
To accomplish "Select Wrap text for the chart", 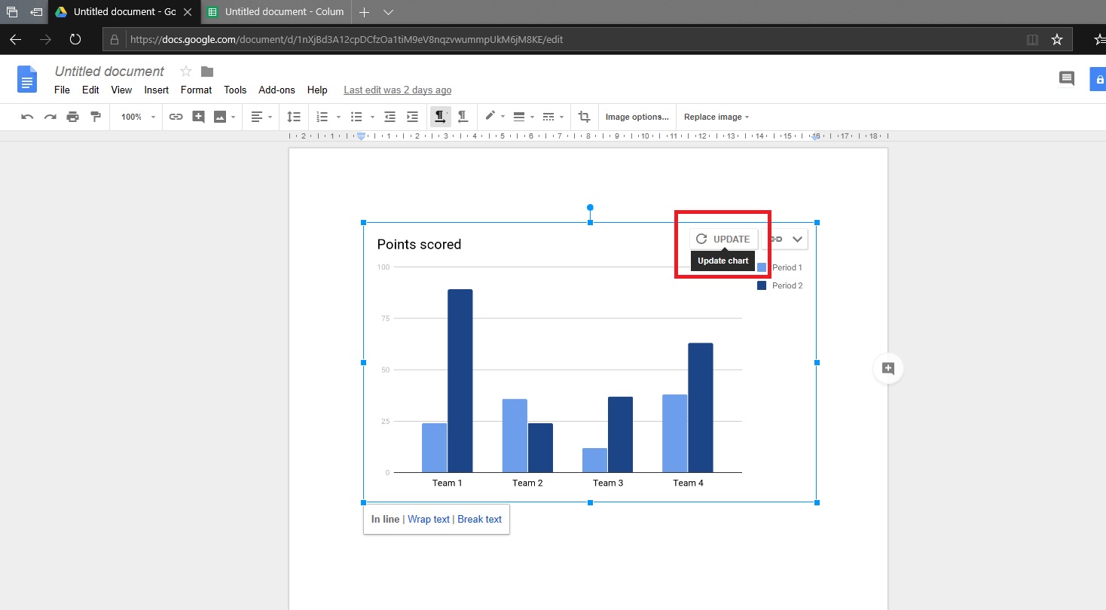I will (428, 519).
